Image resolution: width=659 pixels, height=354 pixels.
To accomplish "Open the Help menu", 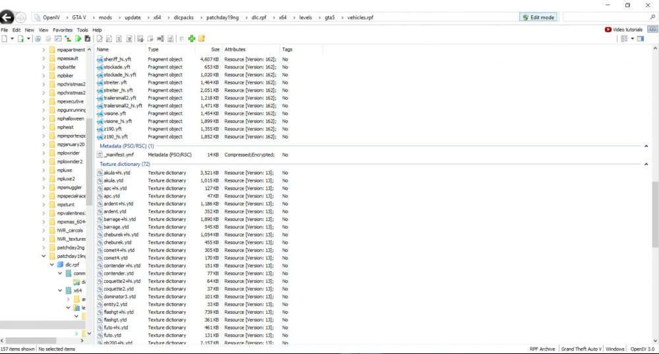I will coord(97,30).
